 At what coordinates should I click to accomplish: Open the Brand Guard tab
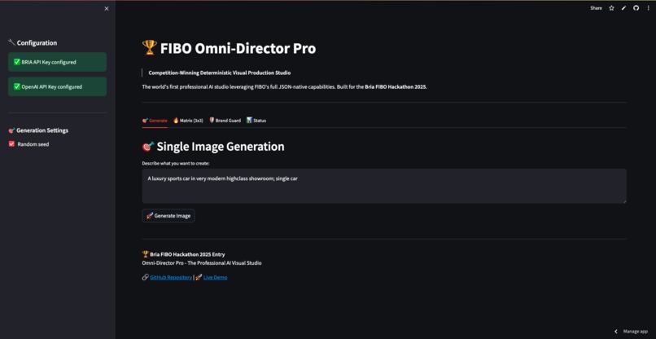[x=225, y=121]
